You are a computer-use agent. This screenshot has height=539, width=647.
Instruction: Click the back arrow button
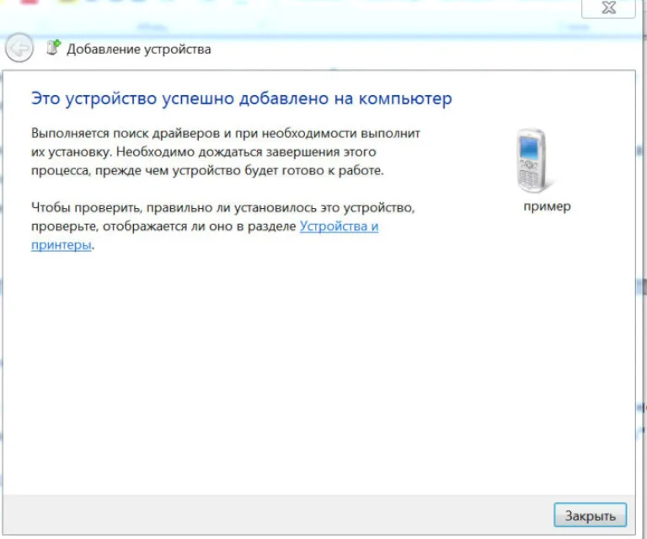[x=19, y=48]
